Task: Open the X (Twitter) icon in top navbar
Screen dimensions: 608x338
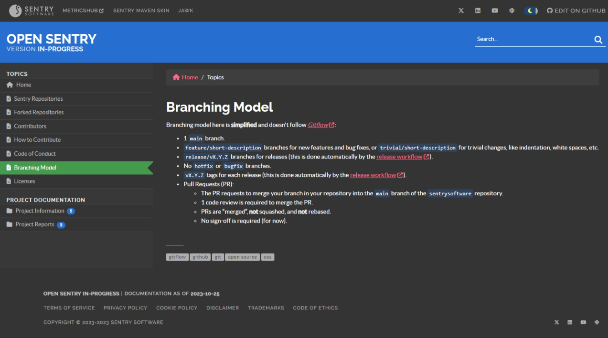Action: click(x=461, y=11)
